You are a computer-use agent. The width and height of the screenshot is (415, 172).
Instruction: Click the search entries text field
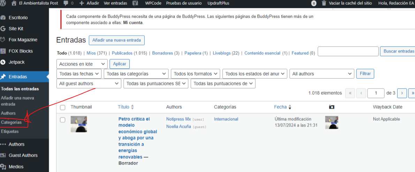click(x=348, y=51)
